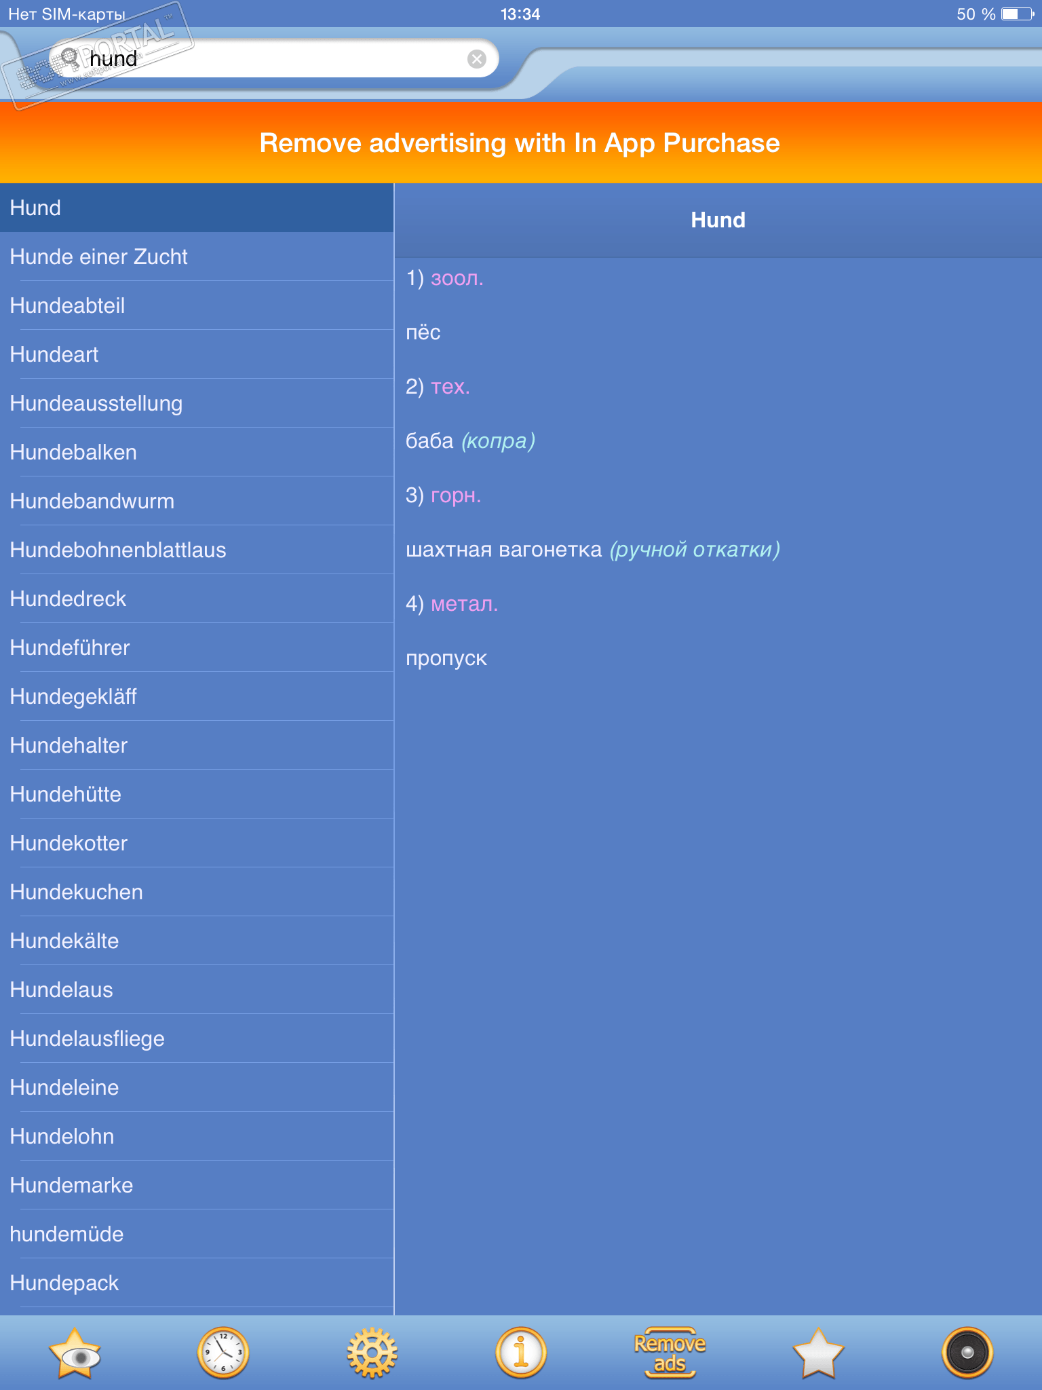Tap the translation пропуск
The height and width of the screenshot is (1390, 1042).
[x=446, y=658]
